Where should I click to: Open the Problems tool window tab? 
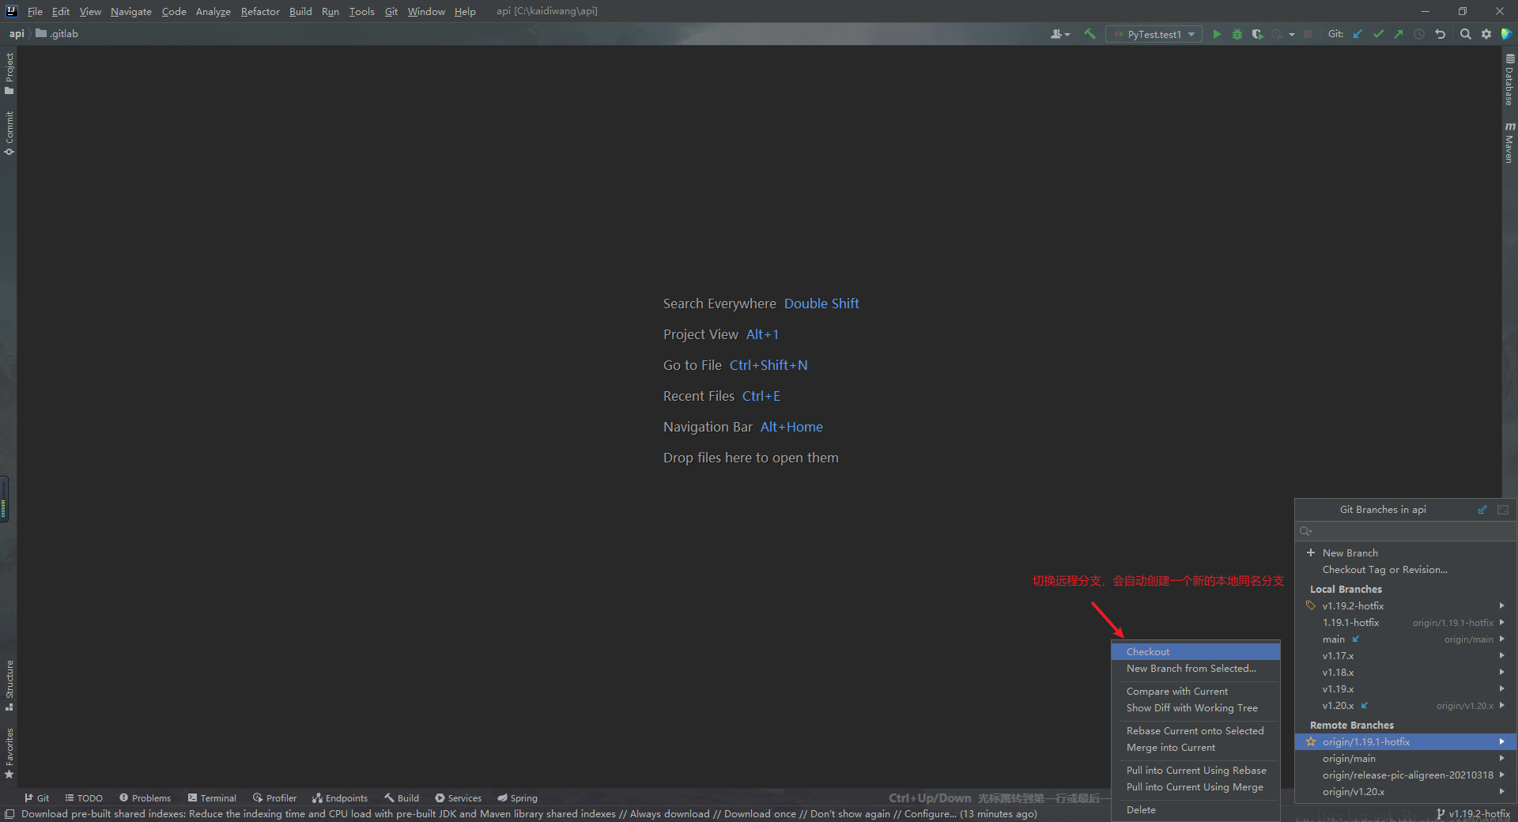tap(145, 798)
